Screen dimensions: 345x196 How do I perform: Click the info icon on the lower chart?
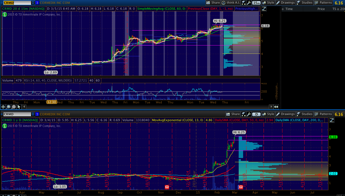pos(4,126)
